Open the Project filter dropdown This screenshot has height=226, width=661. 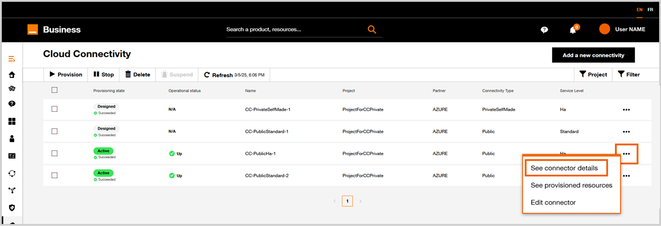tap(593, 75)
